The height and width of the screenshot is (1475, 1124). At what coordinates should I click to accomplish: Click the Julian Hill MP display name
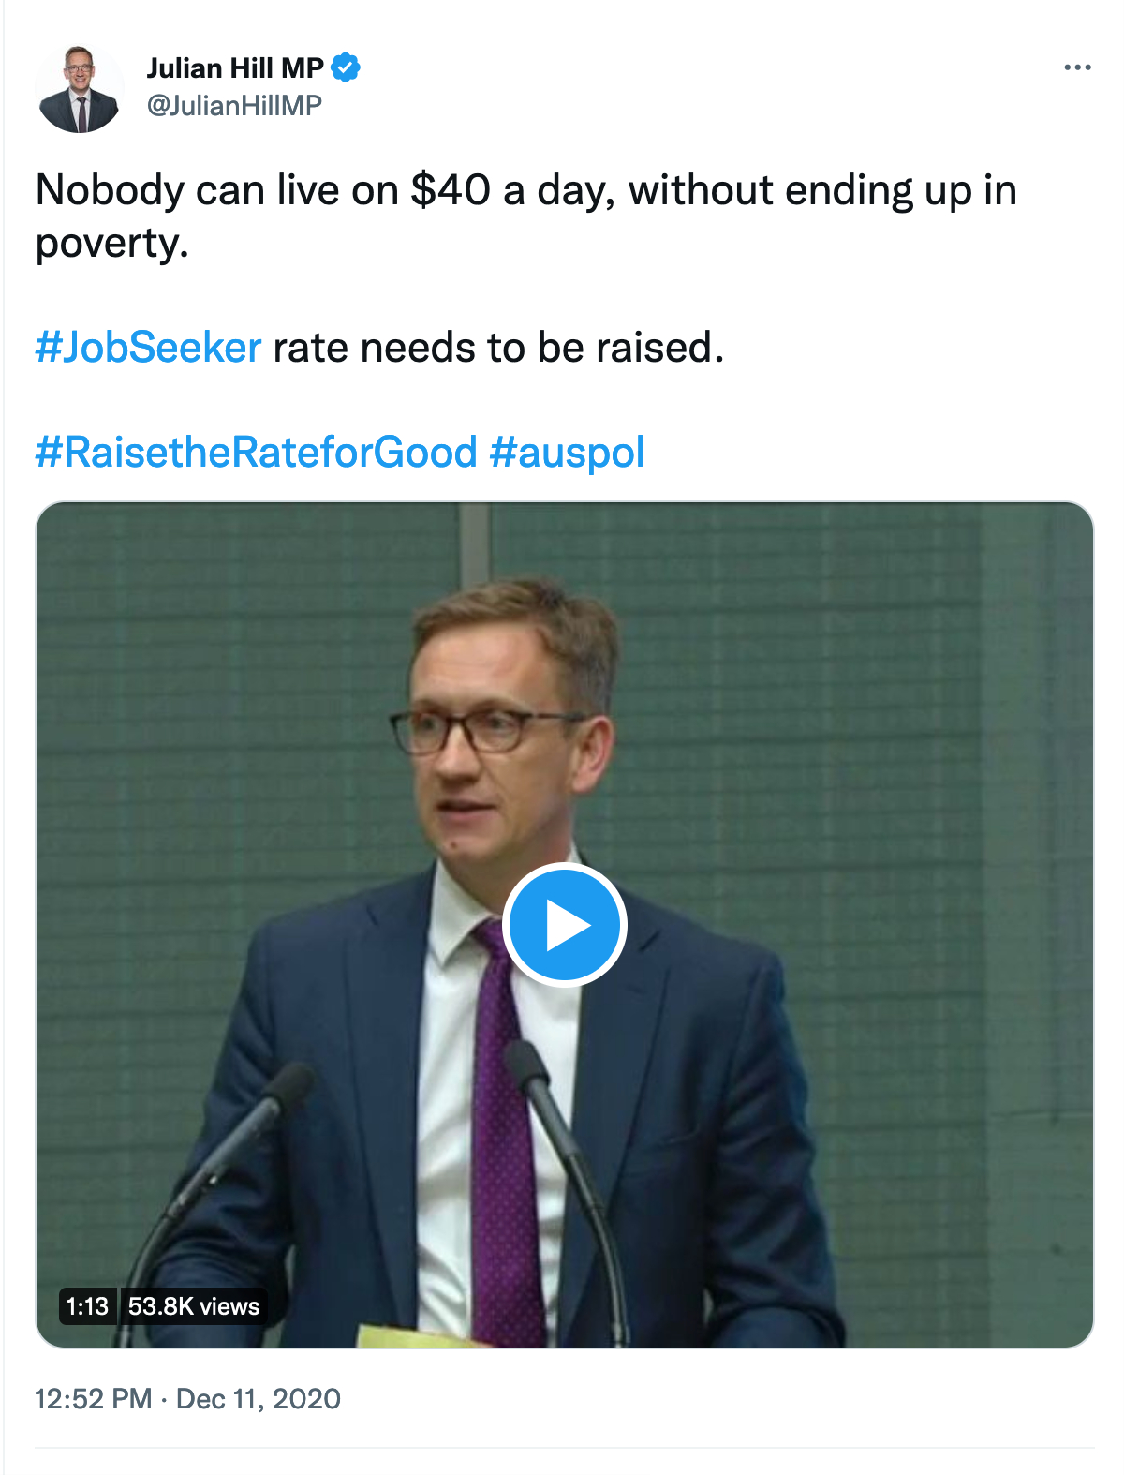[x=234, y=67]
